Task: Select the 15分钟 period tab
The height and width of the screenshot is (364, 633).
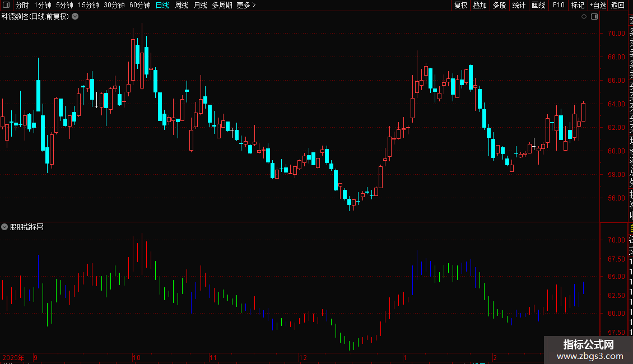Action: [89, 5]
